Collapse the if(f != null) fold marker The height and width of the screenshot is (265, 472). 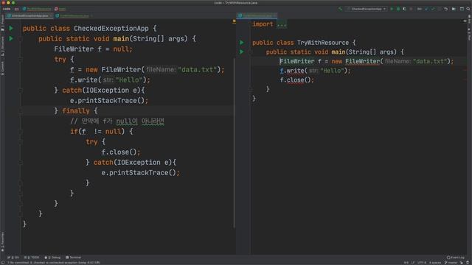tap(21, 132)
